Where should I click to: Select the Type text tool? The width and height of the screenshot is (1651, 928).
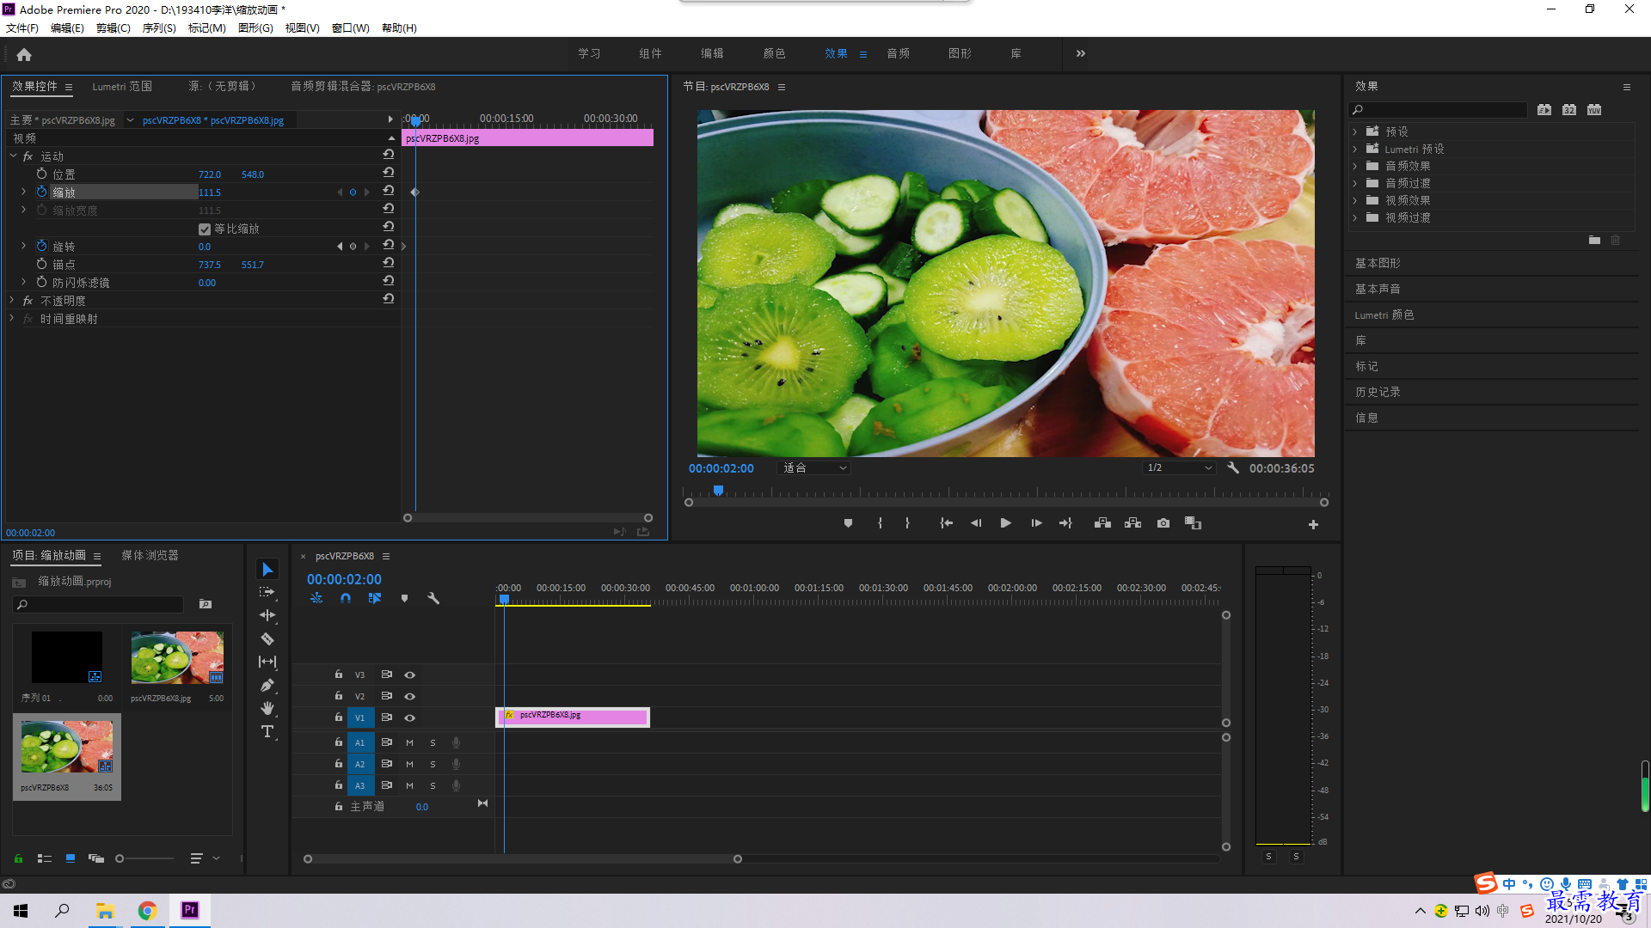coord(267,731)
